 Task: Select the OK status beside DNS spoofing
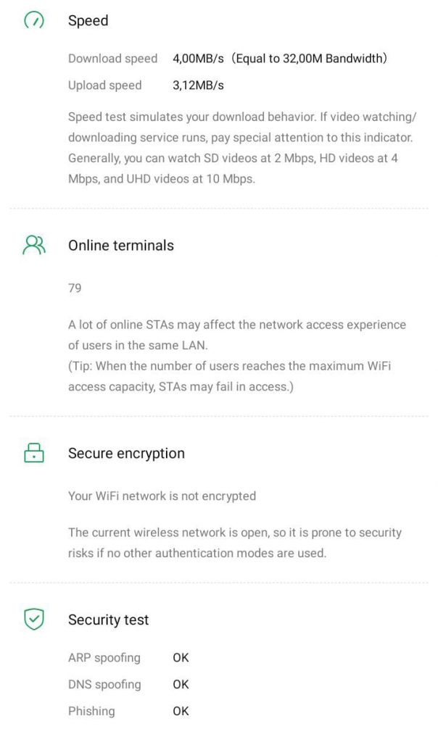pos(181,685)
